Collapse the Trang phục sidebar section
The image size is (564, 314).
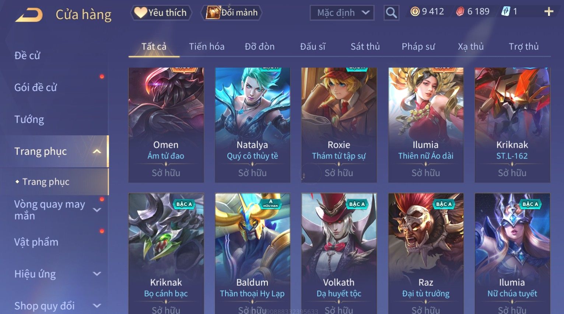click(97, 151)
